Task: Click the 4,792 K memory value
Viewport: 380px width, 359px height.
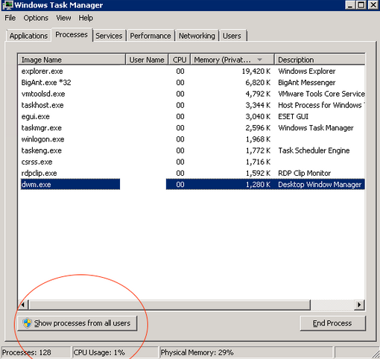Action: tap(258, 94)
